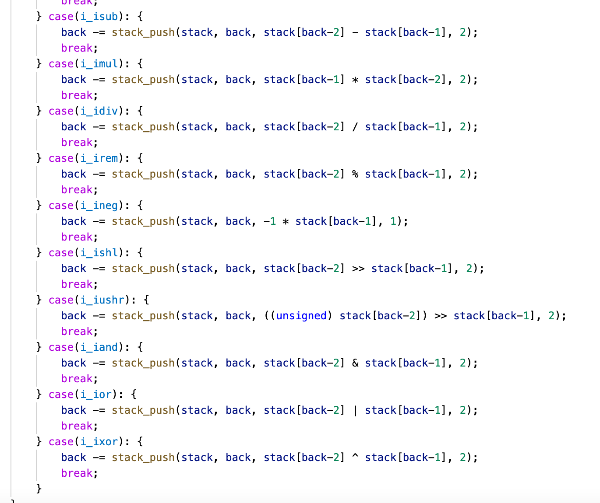The image size is (600, 503).
Task: Click the -1 literal in the i_ineg line
Action: [x=270, y=221]
